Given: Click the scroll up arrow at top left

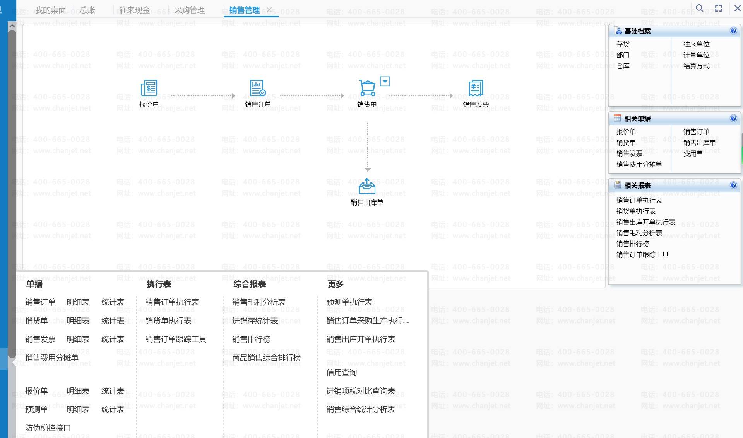Looking at the screenshot, I should click(x=12, y=26).
